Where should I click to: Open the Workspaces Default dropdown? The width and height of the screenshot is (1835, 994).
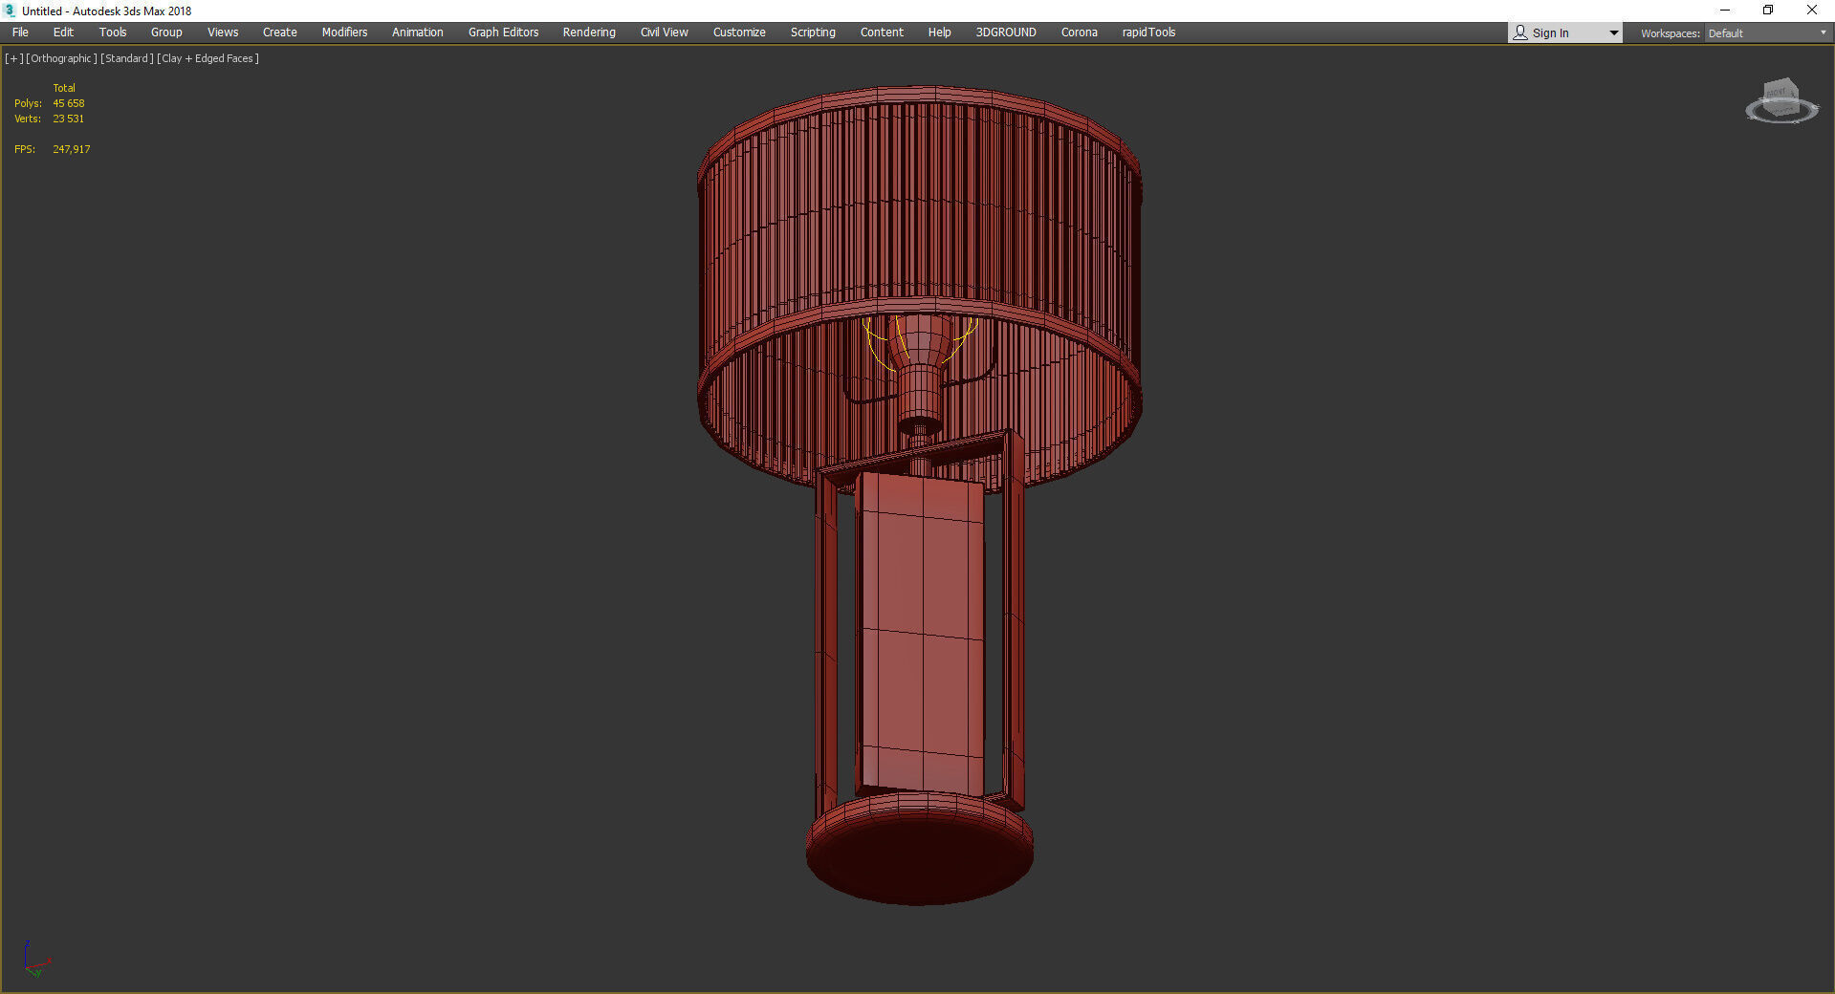pyautogui.click(x=1767, y=33)
